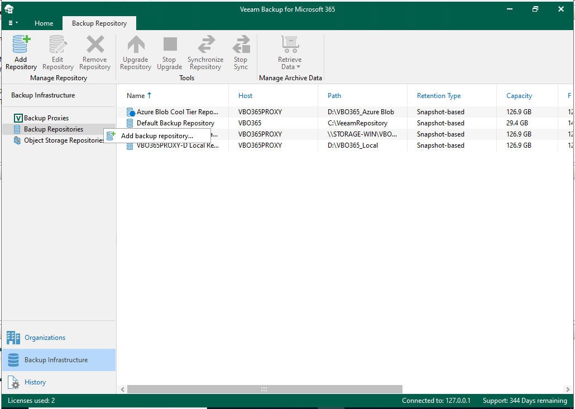
Task: Click the Default Backup Repository row icon
Action: point(130,123)
